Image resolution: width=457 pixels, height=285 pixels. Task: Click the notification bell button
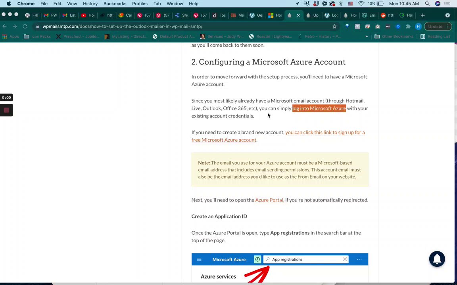[x=437, y=259]
